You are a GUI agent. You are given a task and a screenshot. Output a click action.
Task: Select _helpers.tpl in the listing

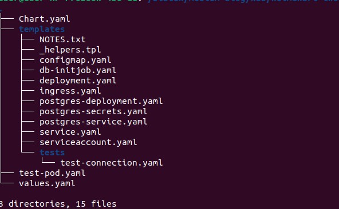tap(70, 50)
